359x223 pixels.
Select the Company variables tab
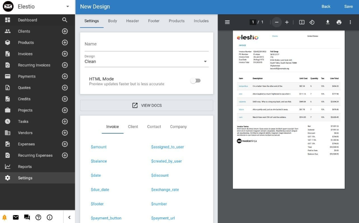[x=178, y=127]
